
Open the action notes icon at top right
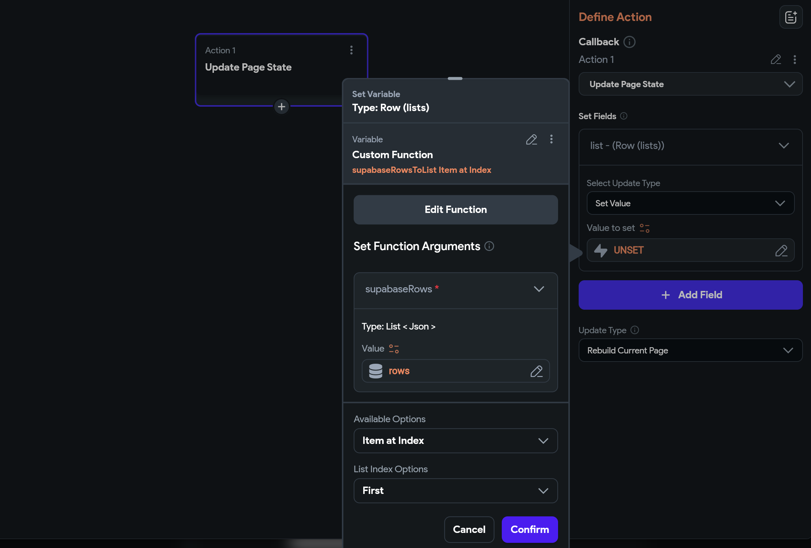(x=790, y=17)
